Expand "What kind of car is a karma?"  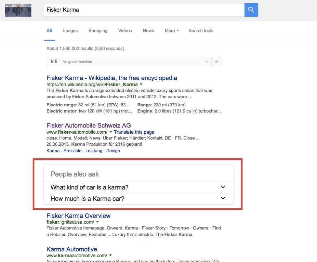(x=223, y=187)
